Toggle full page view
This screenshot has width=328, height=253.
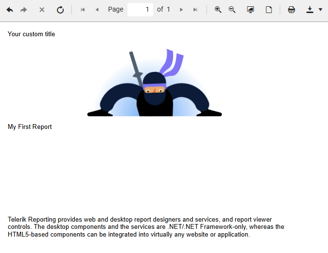[x=269, y=10]
